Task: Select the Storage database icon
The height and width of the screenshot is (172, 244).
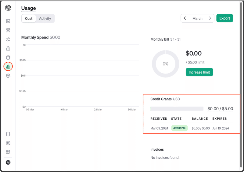Action: pos(8,57)
